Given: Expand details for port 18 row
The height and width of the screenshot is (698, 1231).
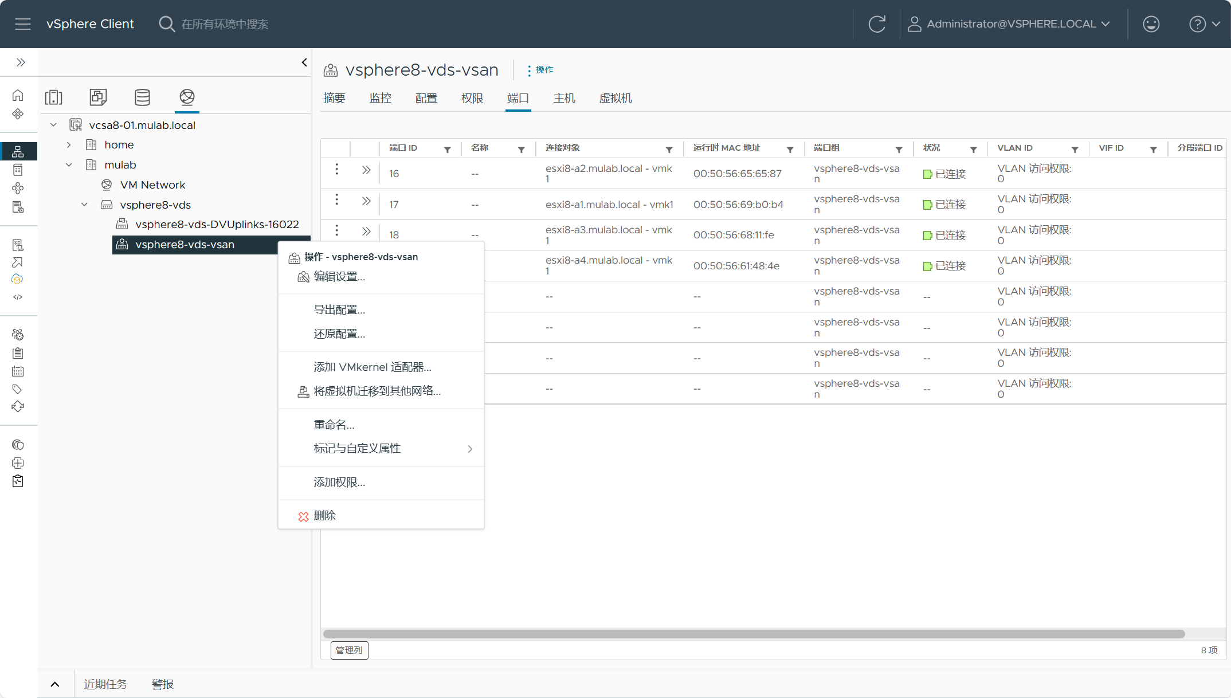Looking at the screenshot, I should (x=366, y=232).
